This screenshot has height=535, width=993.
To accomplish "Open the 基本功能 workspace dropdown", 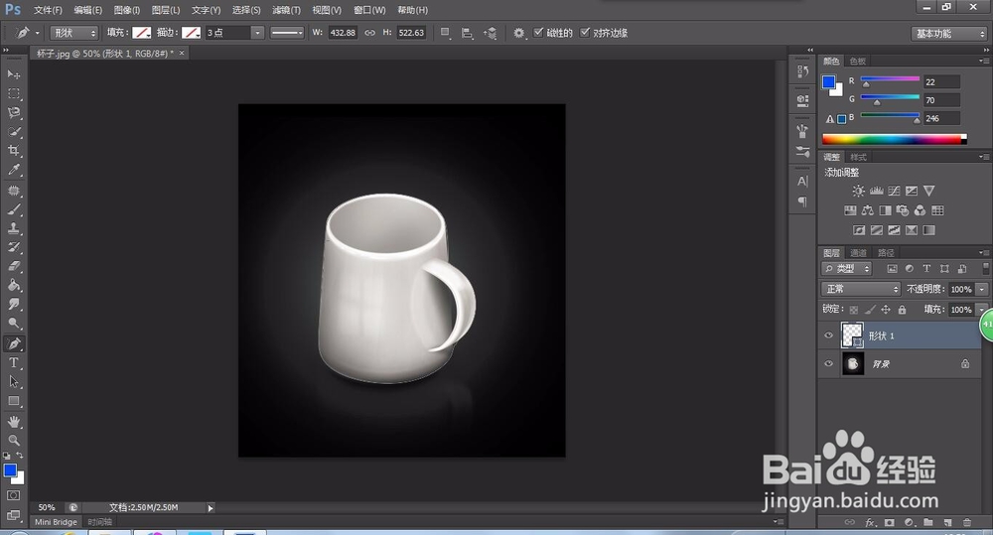I will [x=948, y=33].
